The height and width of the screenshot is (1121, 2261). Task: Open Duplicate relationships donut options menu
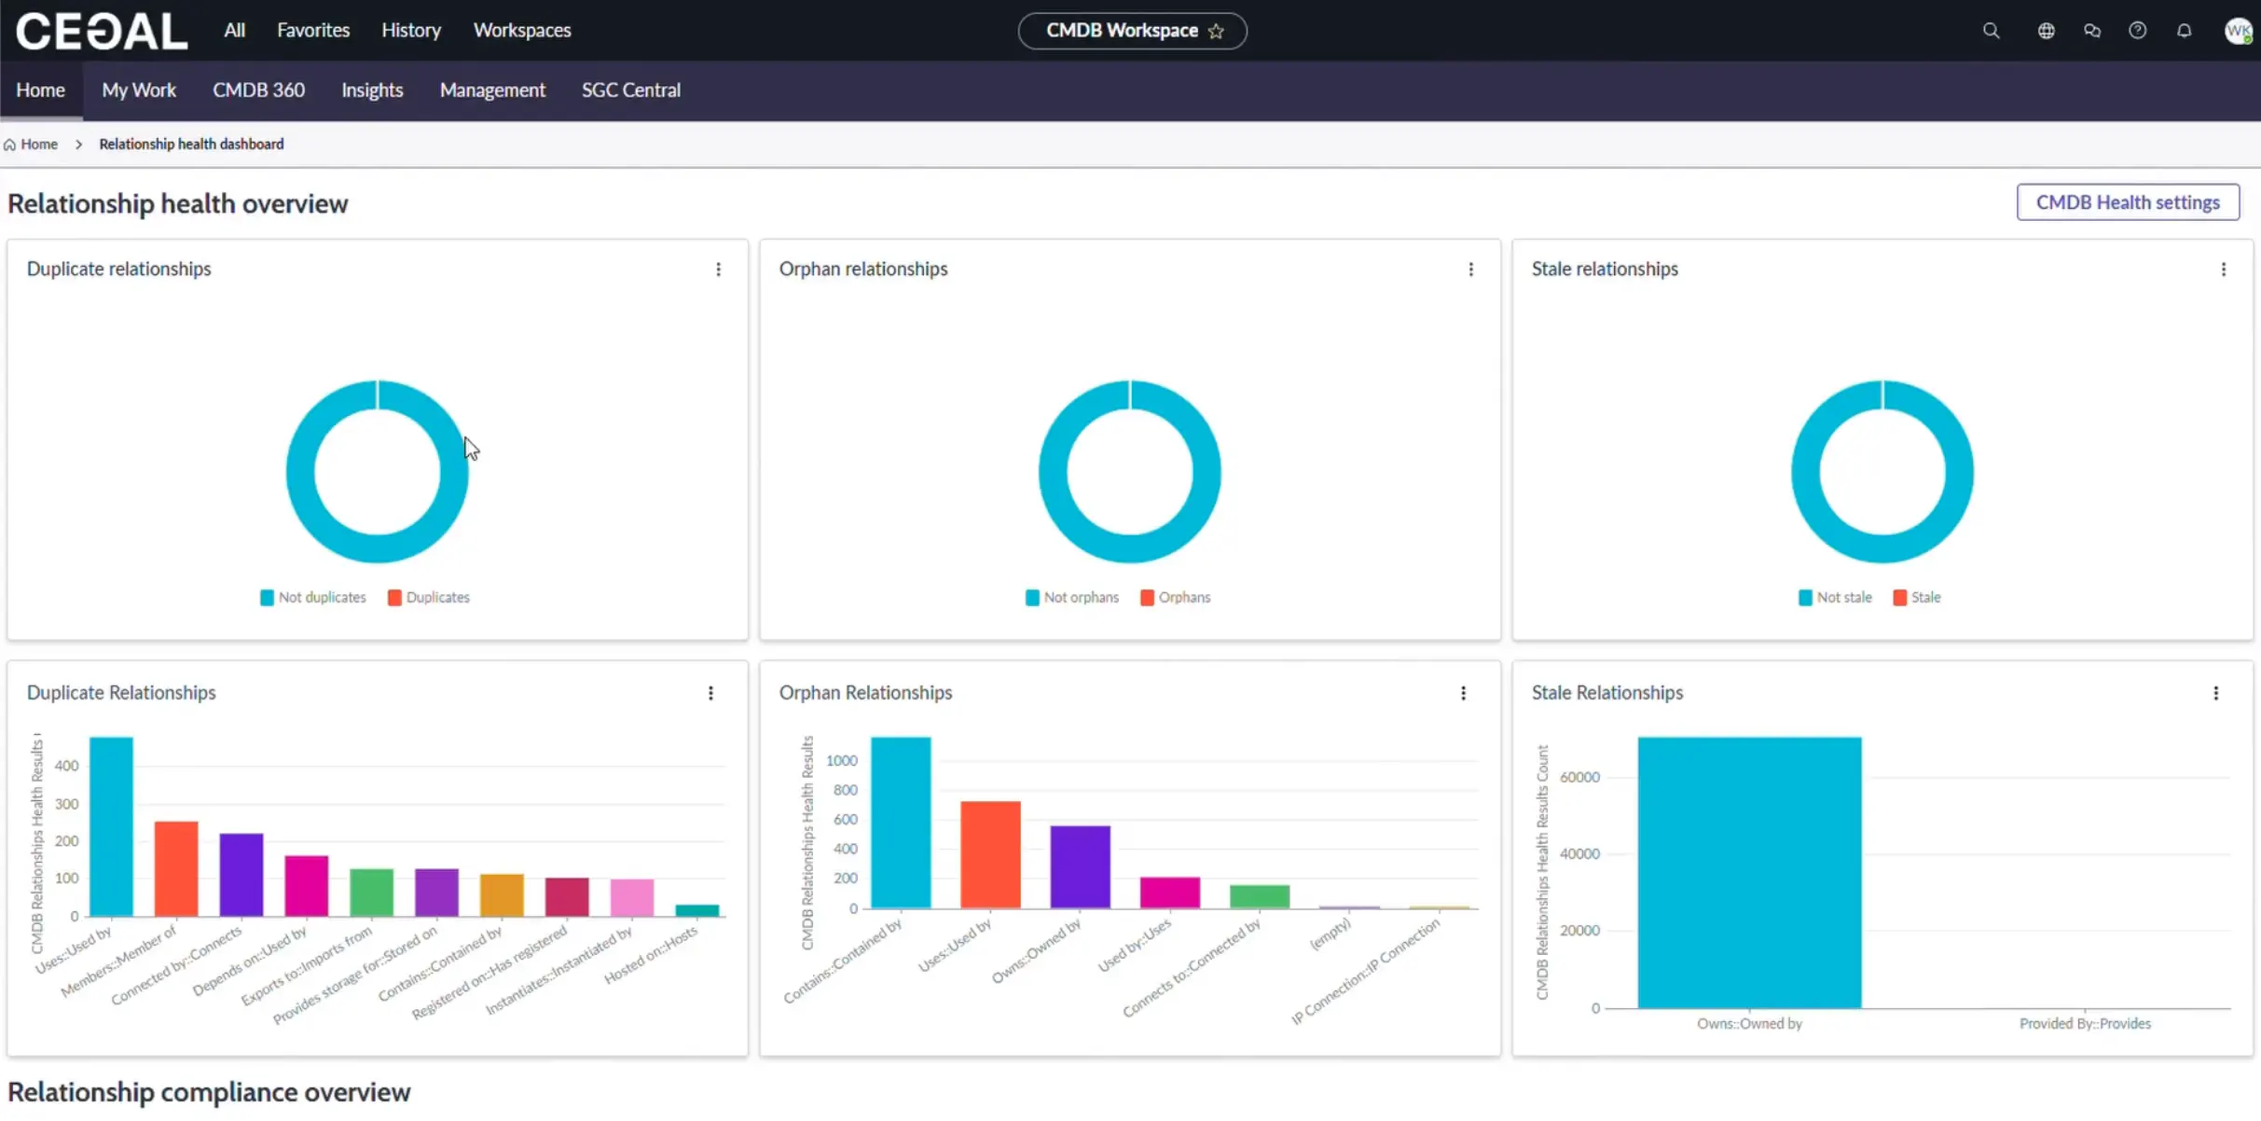718,270
